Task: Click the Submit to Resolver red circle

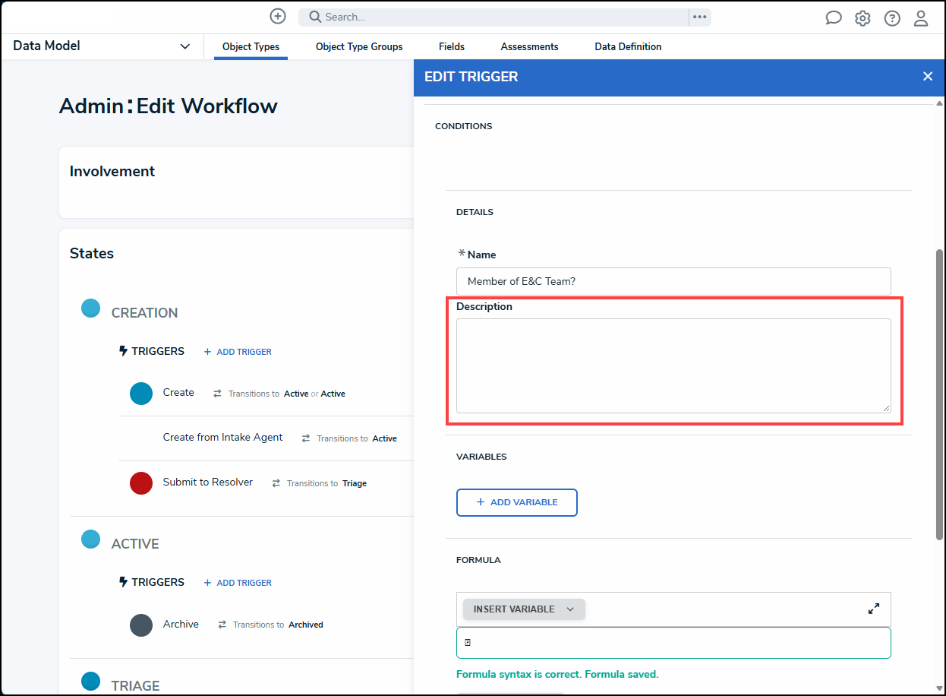Action: coord(141,483)
